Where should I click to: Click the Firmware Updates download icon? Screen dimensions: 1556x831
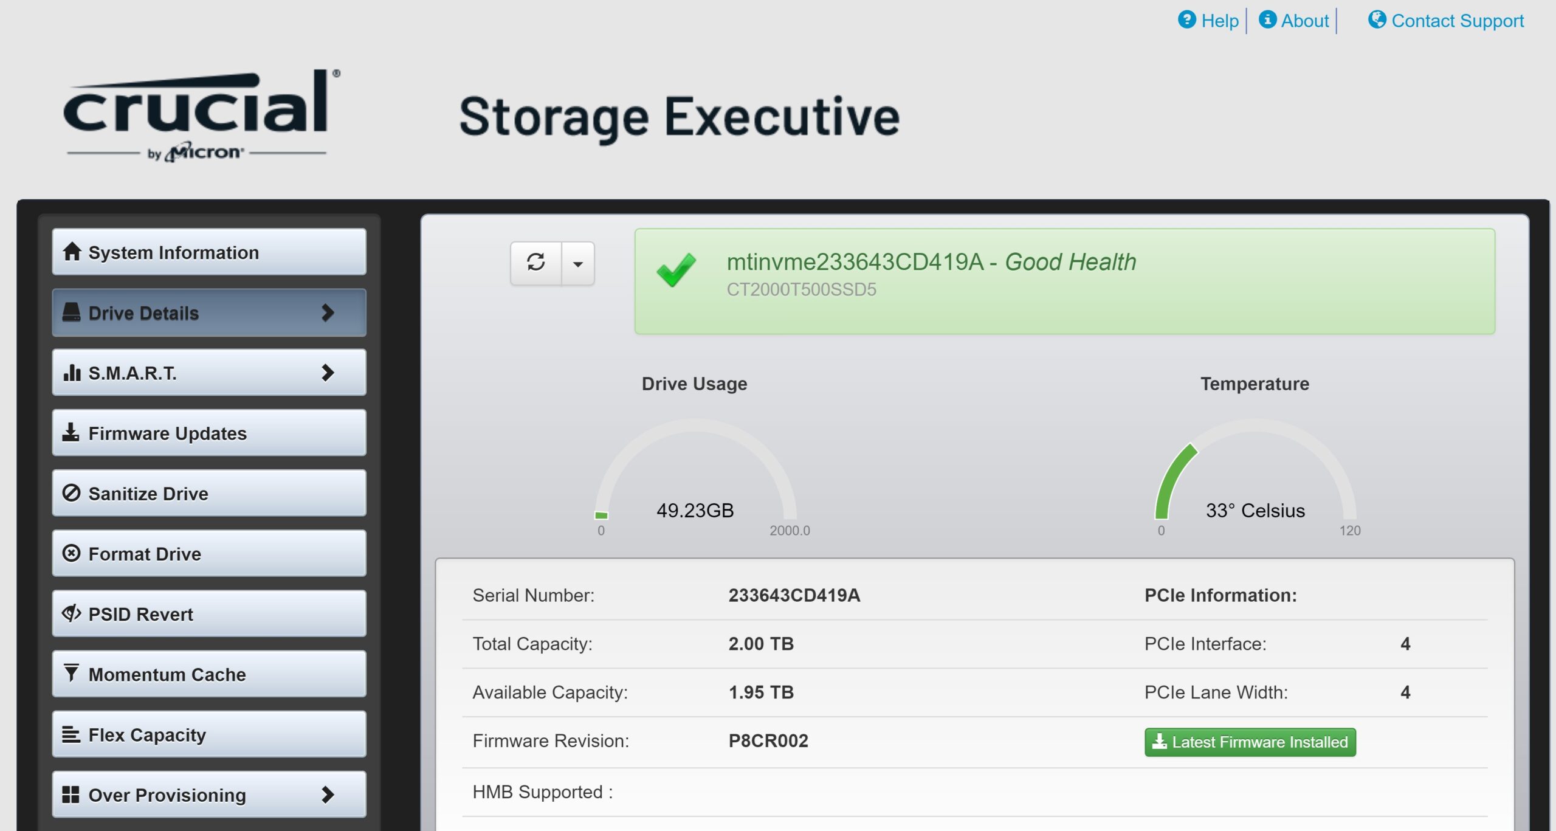coord(71,432)
